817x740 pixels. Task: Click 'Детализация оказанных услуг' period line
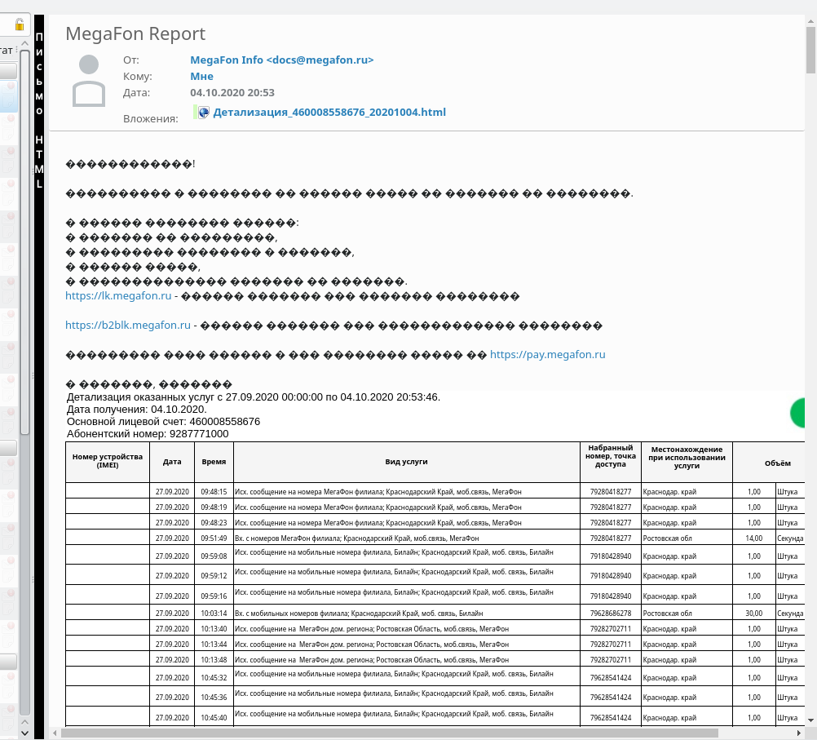[x=254, y=397]
